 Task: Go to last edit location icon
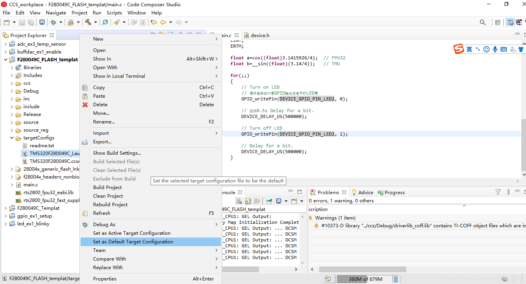pyautogui.click(x=154, y=23)
